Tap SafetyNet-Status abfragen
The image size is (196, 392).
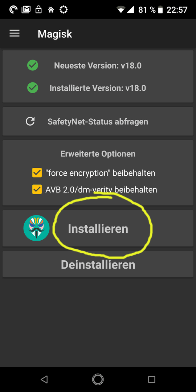point(98,122)
